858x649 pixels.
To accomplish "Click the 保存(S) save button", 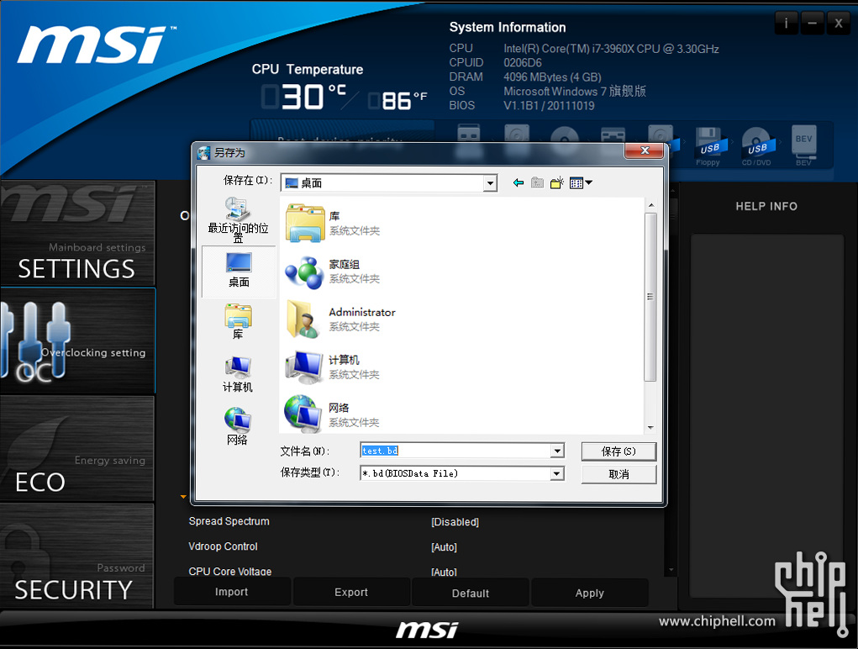I will 618,451.
